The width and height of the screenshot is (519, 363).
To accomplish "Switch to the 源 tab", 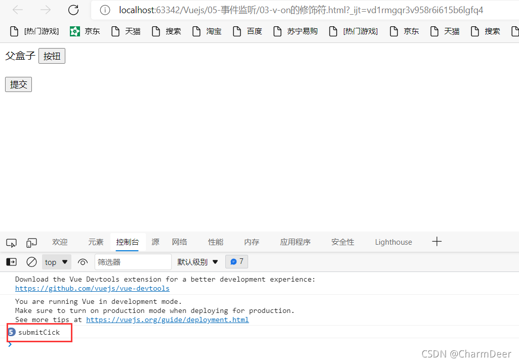I will (155, 242).
